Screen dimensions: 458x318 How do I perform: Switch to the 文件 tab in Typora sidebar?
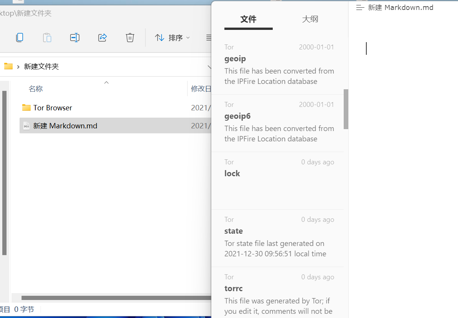[x=248, y=20]
